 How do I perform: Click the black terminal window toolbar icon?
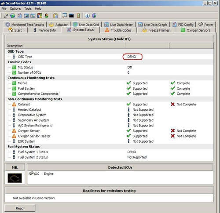pyautogui.click(x=71, y=15)
